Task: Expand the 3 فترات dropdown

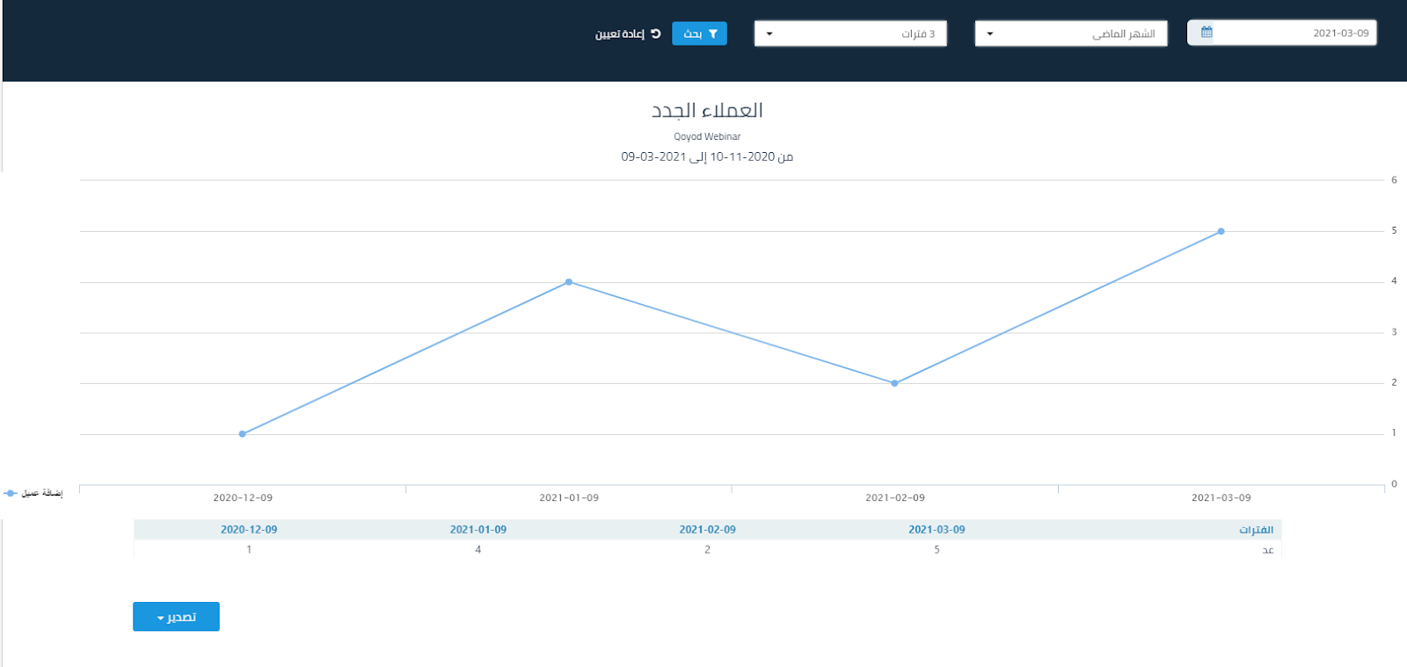Action: 849,33
